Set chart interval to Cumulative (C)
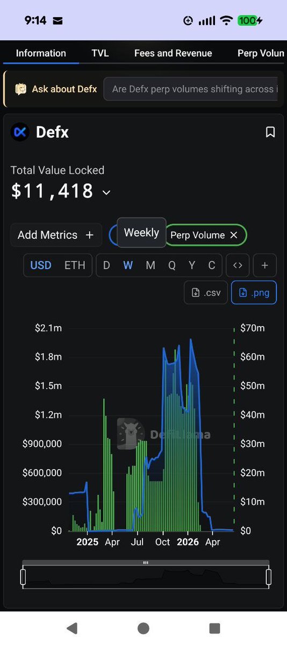287x645 pixels. coord(212,265)
